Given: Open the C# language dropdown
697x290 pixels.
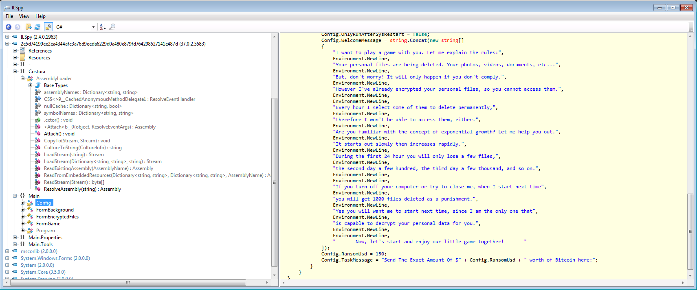Looking at the screenshot, I should (76, 27).
